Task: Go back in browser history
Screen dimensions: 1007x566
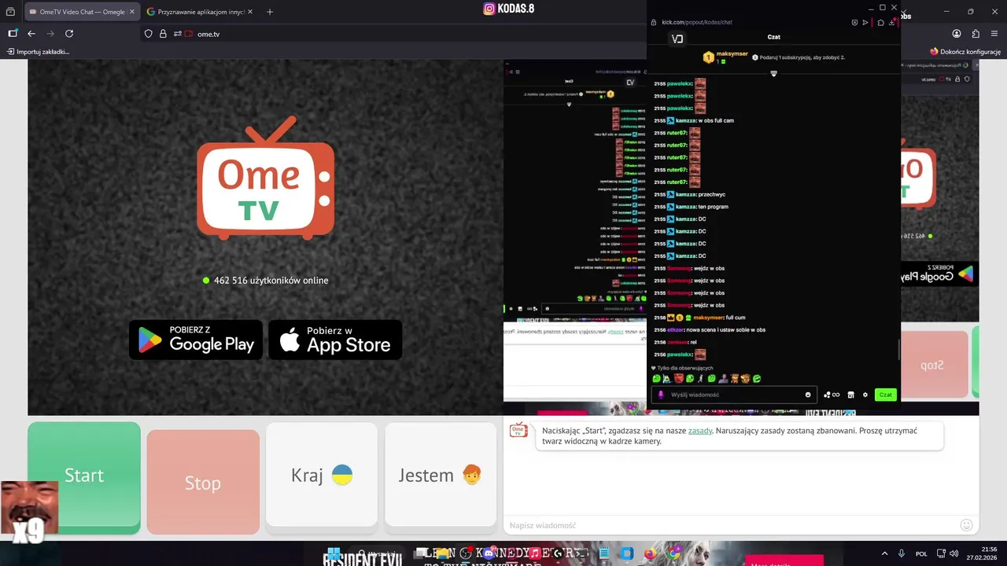Action: [31, 34]
